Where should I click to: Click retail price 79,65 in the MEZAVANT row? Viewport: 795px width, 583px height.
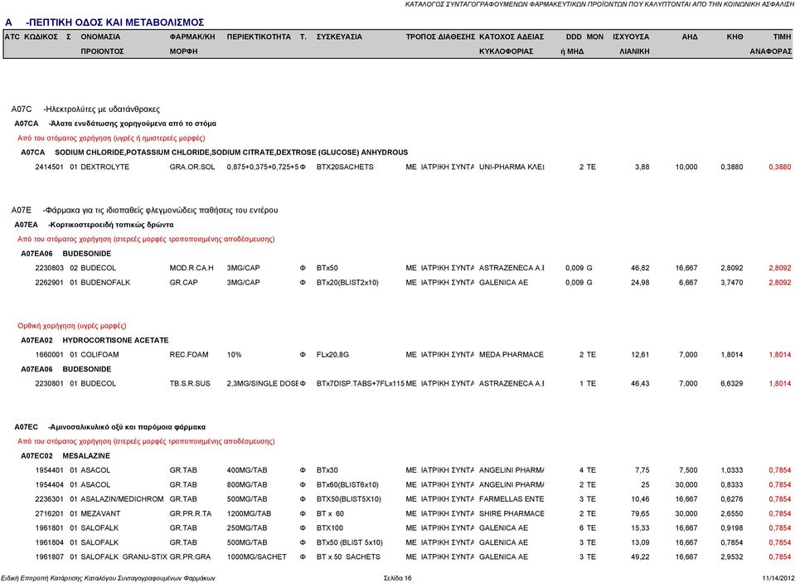click(x=640, y=513)
